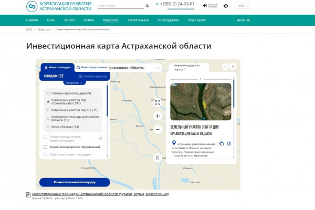315x210 pixels.
Task: Switch to the Инвестплощадки tab
Action: (x=58, y=68)
